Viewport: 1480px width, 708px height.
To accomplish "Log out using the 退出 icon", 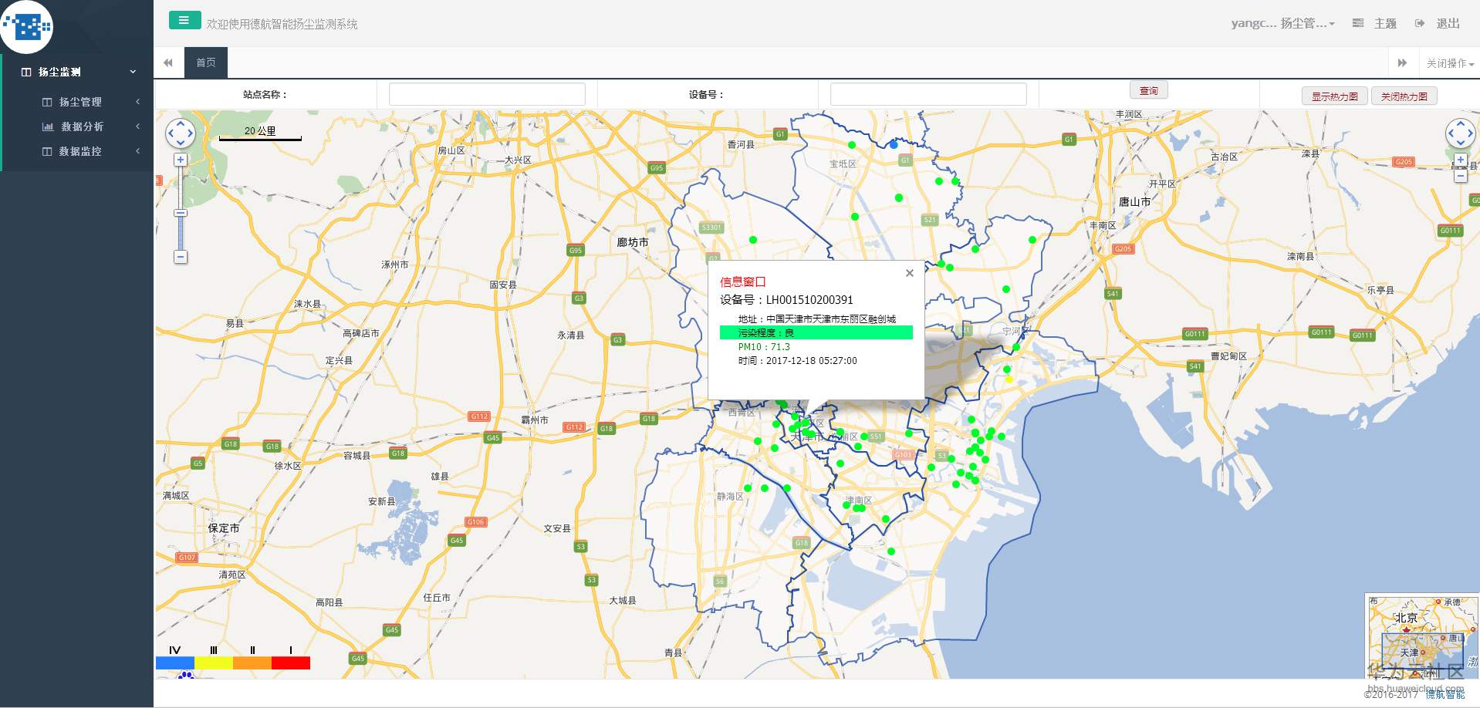I will [1420, 24].
